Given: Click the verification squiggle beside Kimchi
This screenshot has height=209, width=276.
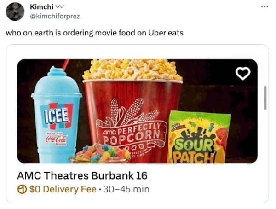Looking at the screenshot, I should point(60,7).
